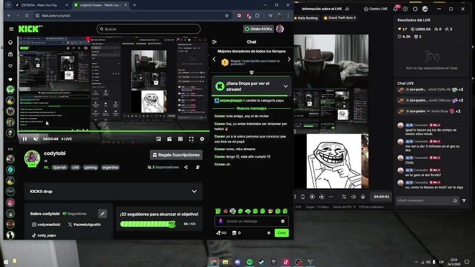This screenshot has height=267, width=475.
Task: Open player settings gear
Action: tap(202, 139)
